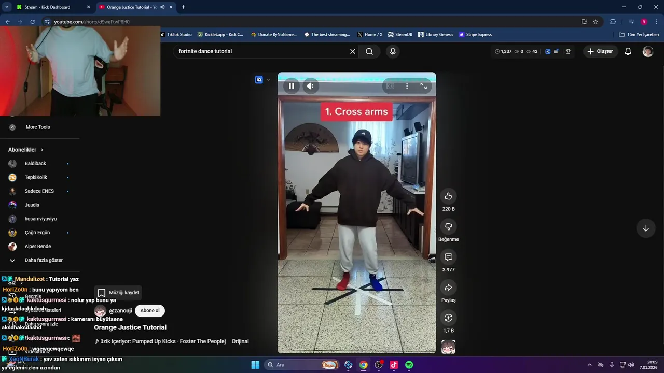Open the media controls icon in toolbar
The image size is (664, 373).
click(x=631, y=22)
